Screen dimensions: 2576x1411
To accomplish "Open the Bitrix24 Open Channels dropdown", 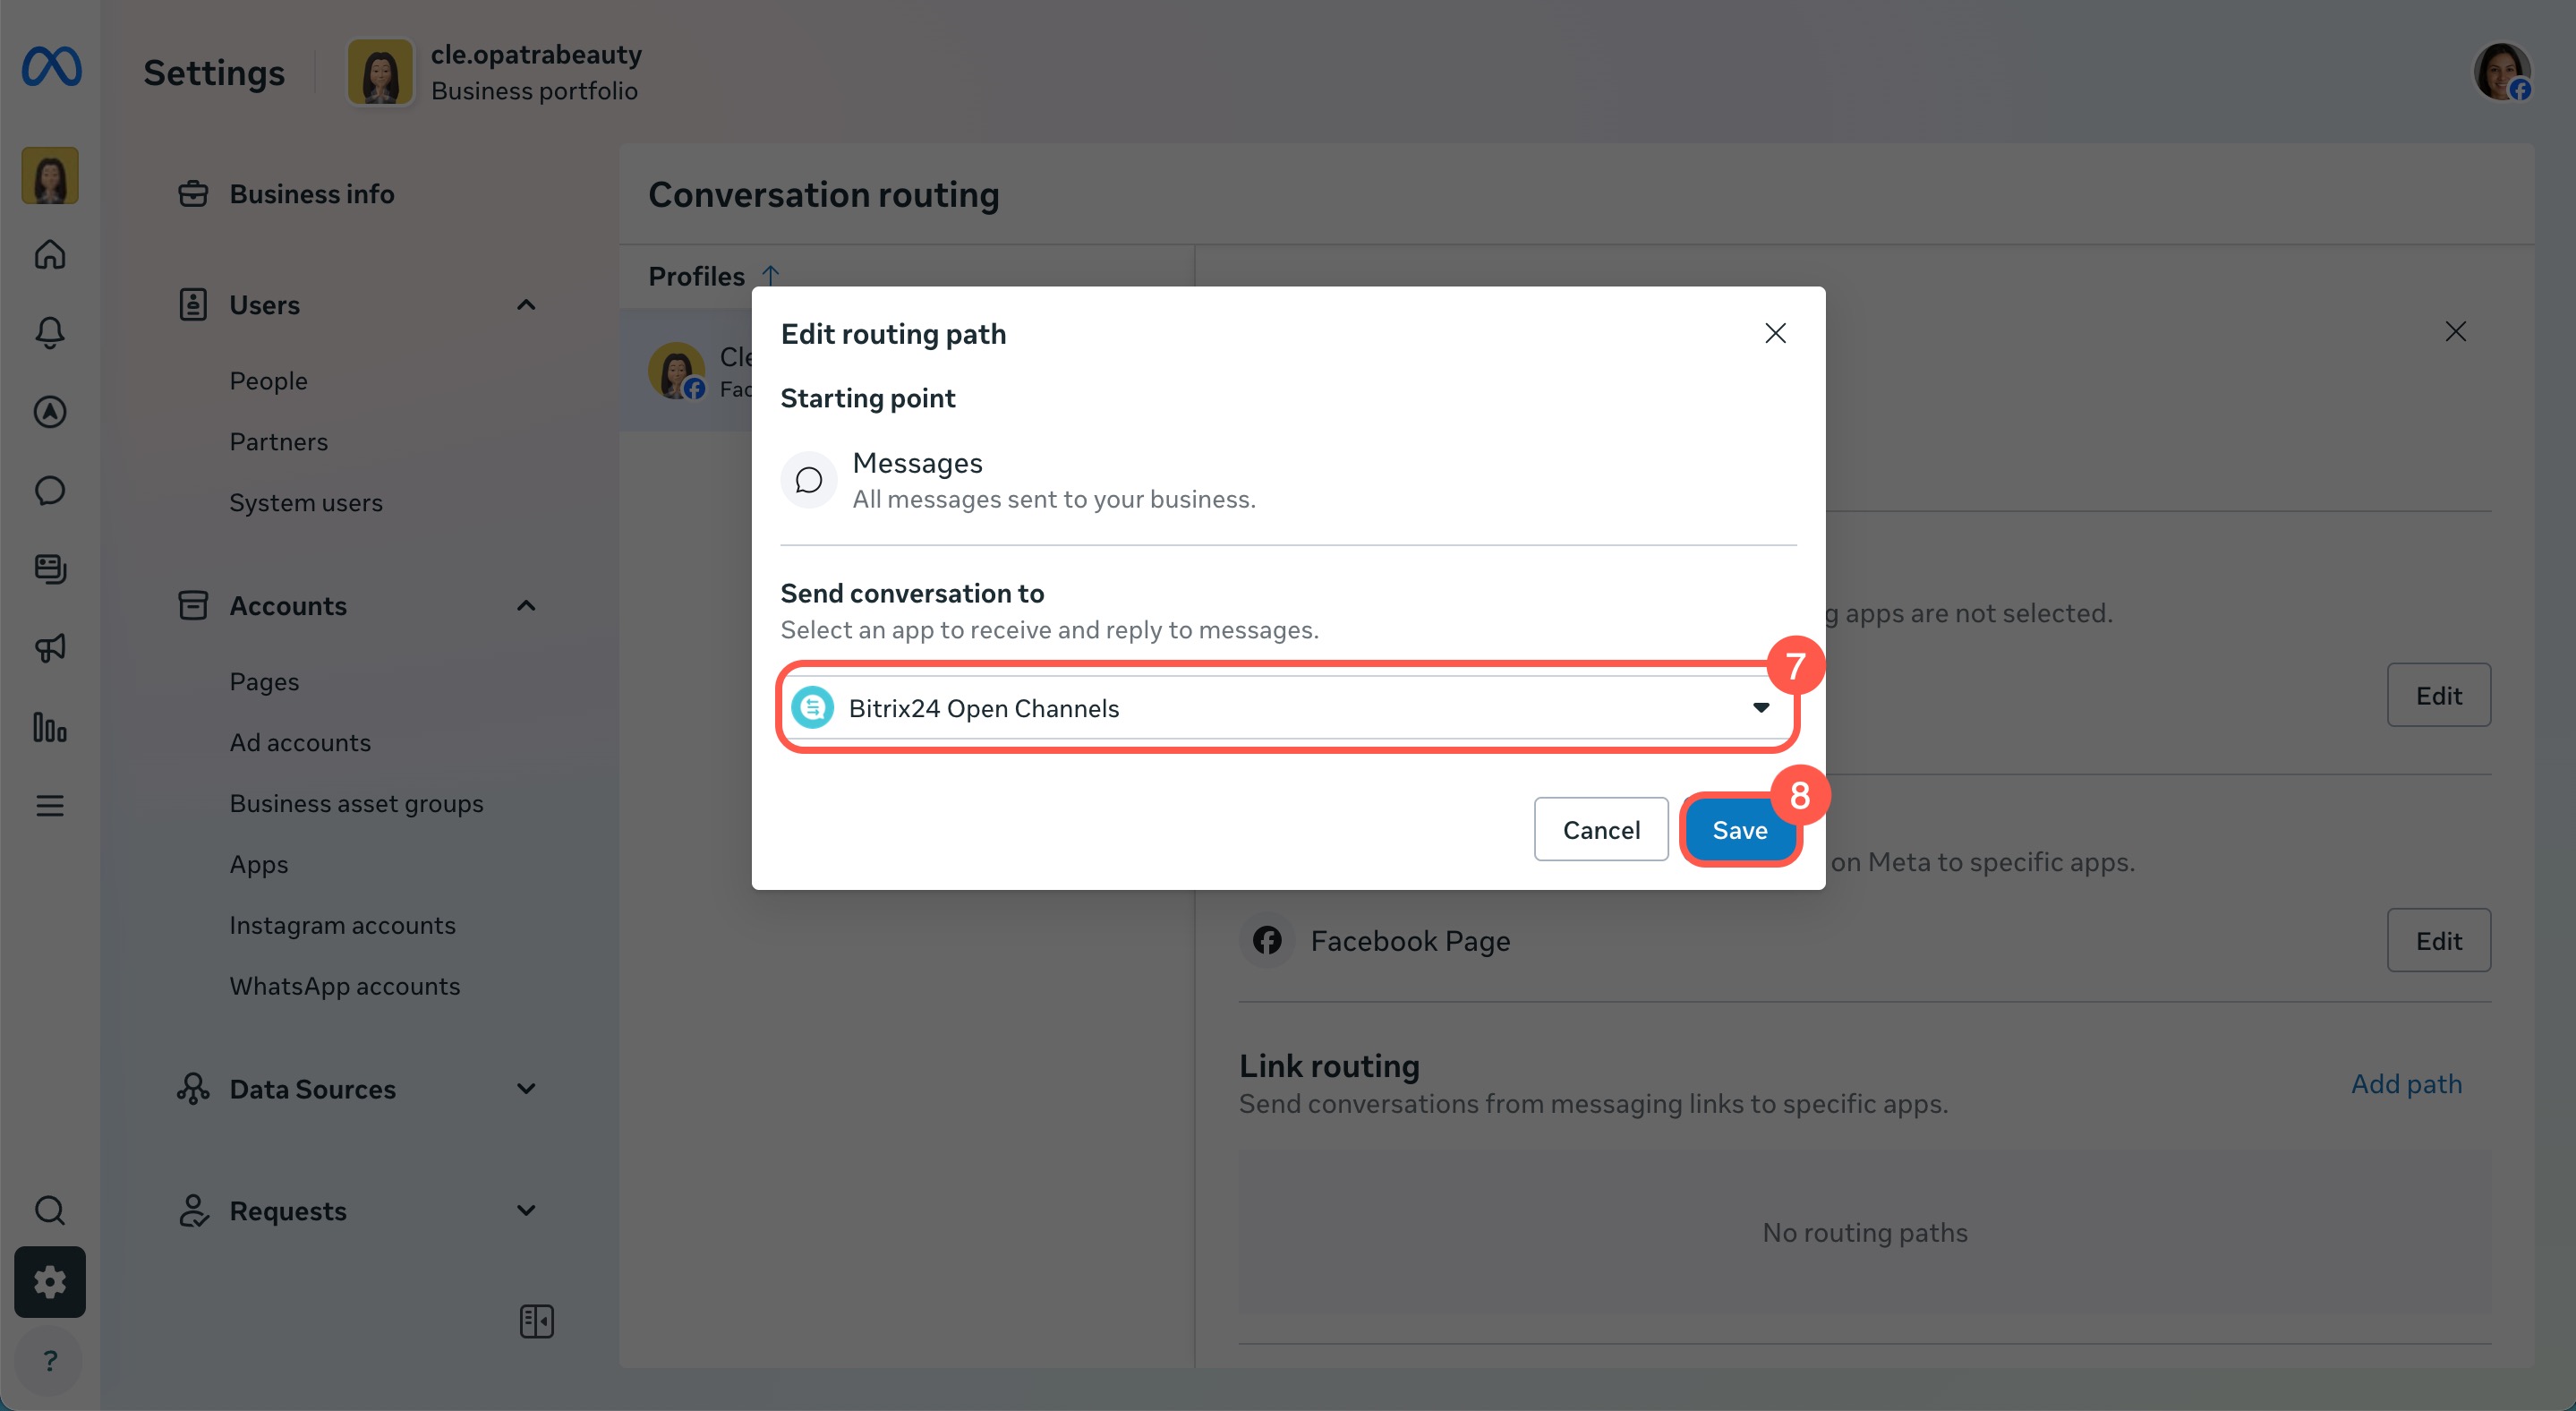I will point(1287,708).
